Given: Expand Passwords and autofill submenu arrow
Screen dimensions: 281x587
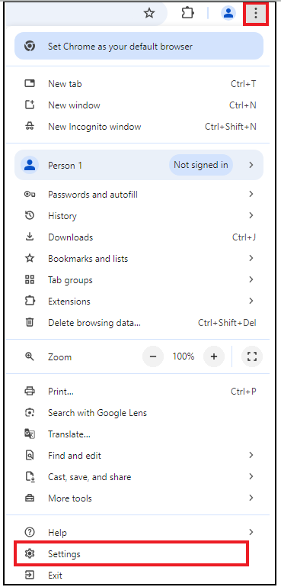Looking at the screenshot, I should (x=251, y=194).
